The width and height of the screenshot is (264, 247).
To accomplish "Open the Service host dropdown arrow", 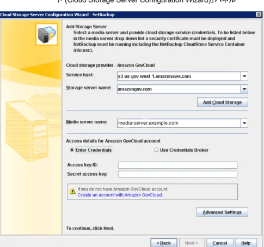I will [244, 76].
